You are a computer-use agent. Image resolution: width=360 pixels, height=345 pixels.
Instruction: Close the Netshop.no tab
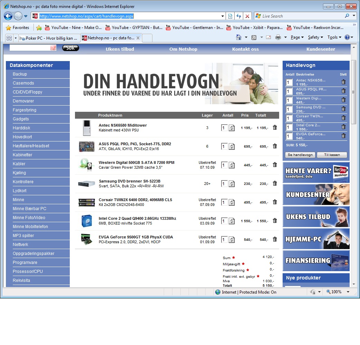(138, 38)
